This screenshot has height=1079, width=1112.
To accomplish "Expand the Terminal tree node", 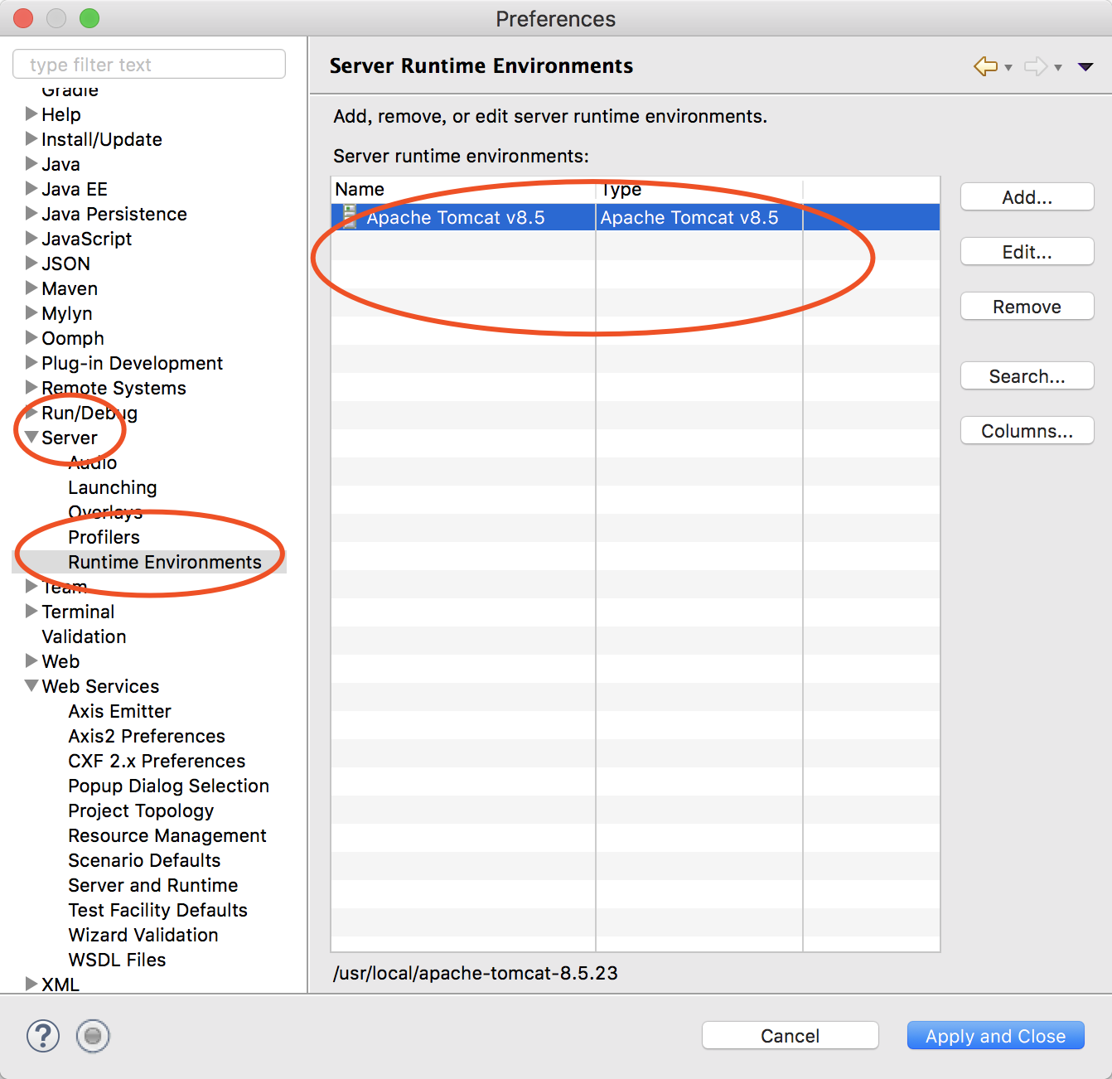I will click(31, 611).
